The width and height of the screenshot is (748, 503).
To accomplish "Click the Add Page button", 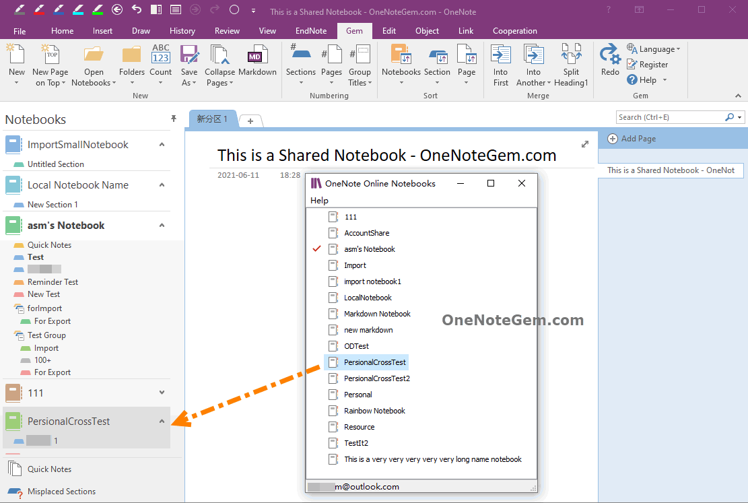I will point(638,139).
